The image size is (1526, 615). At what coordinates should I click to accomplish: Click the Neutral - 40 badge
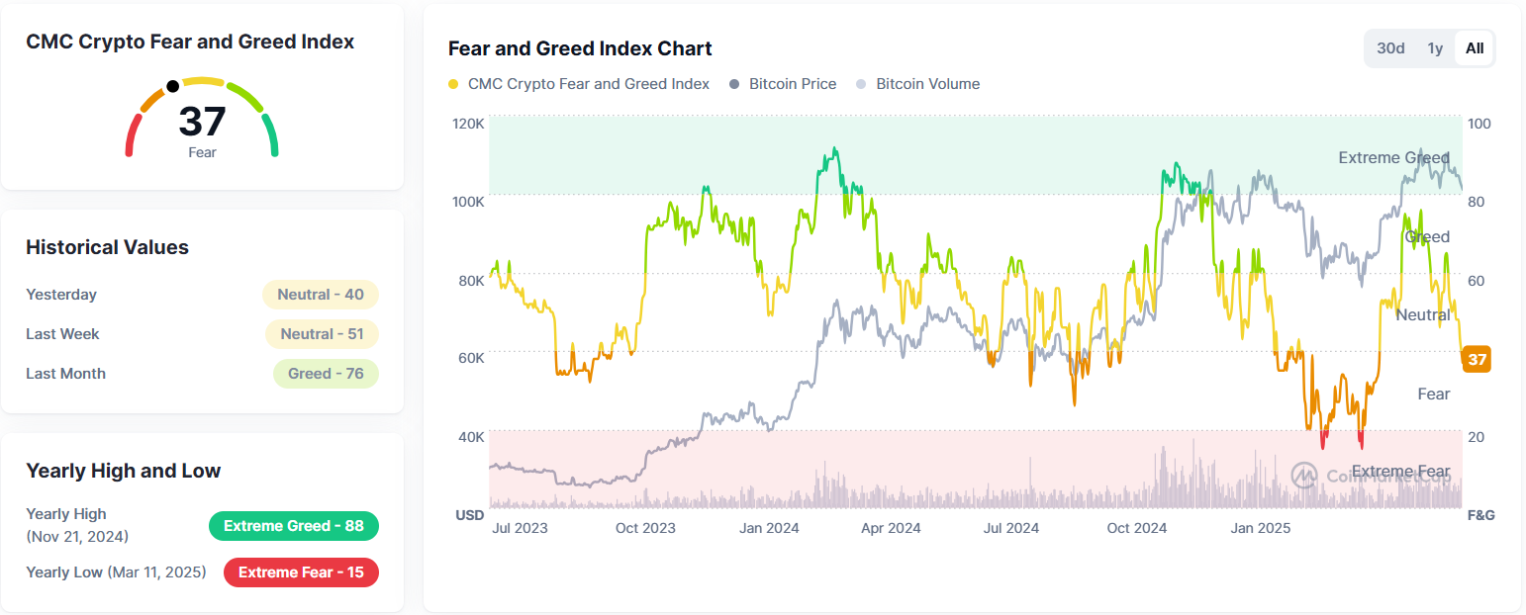point(321,295)
